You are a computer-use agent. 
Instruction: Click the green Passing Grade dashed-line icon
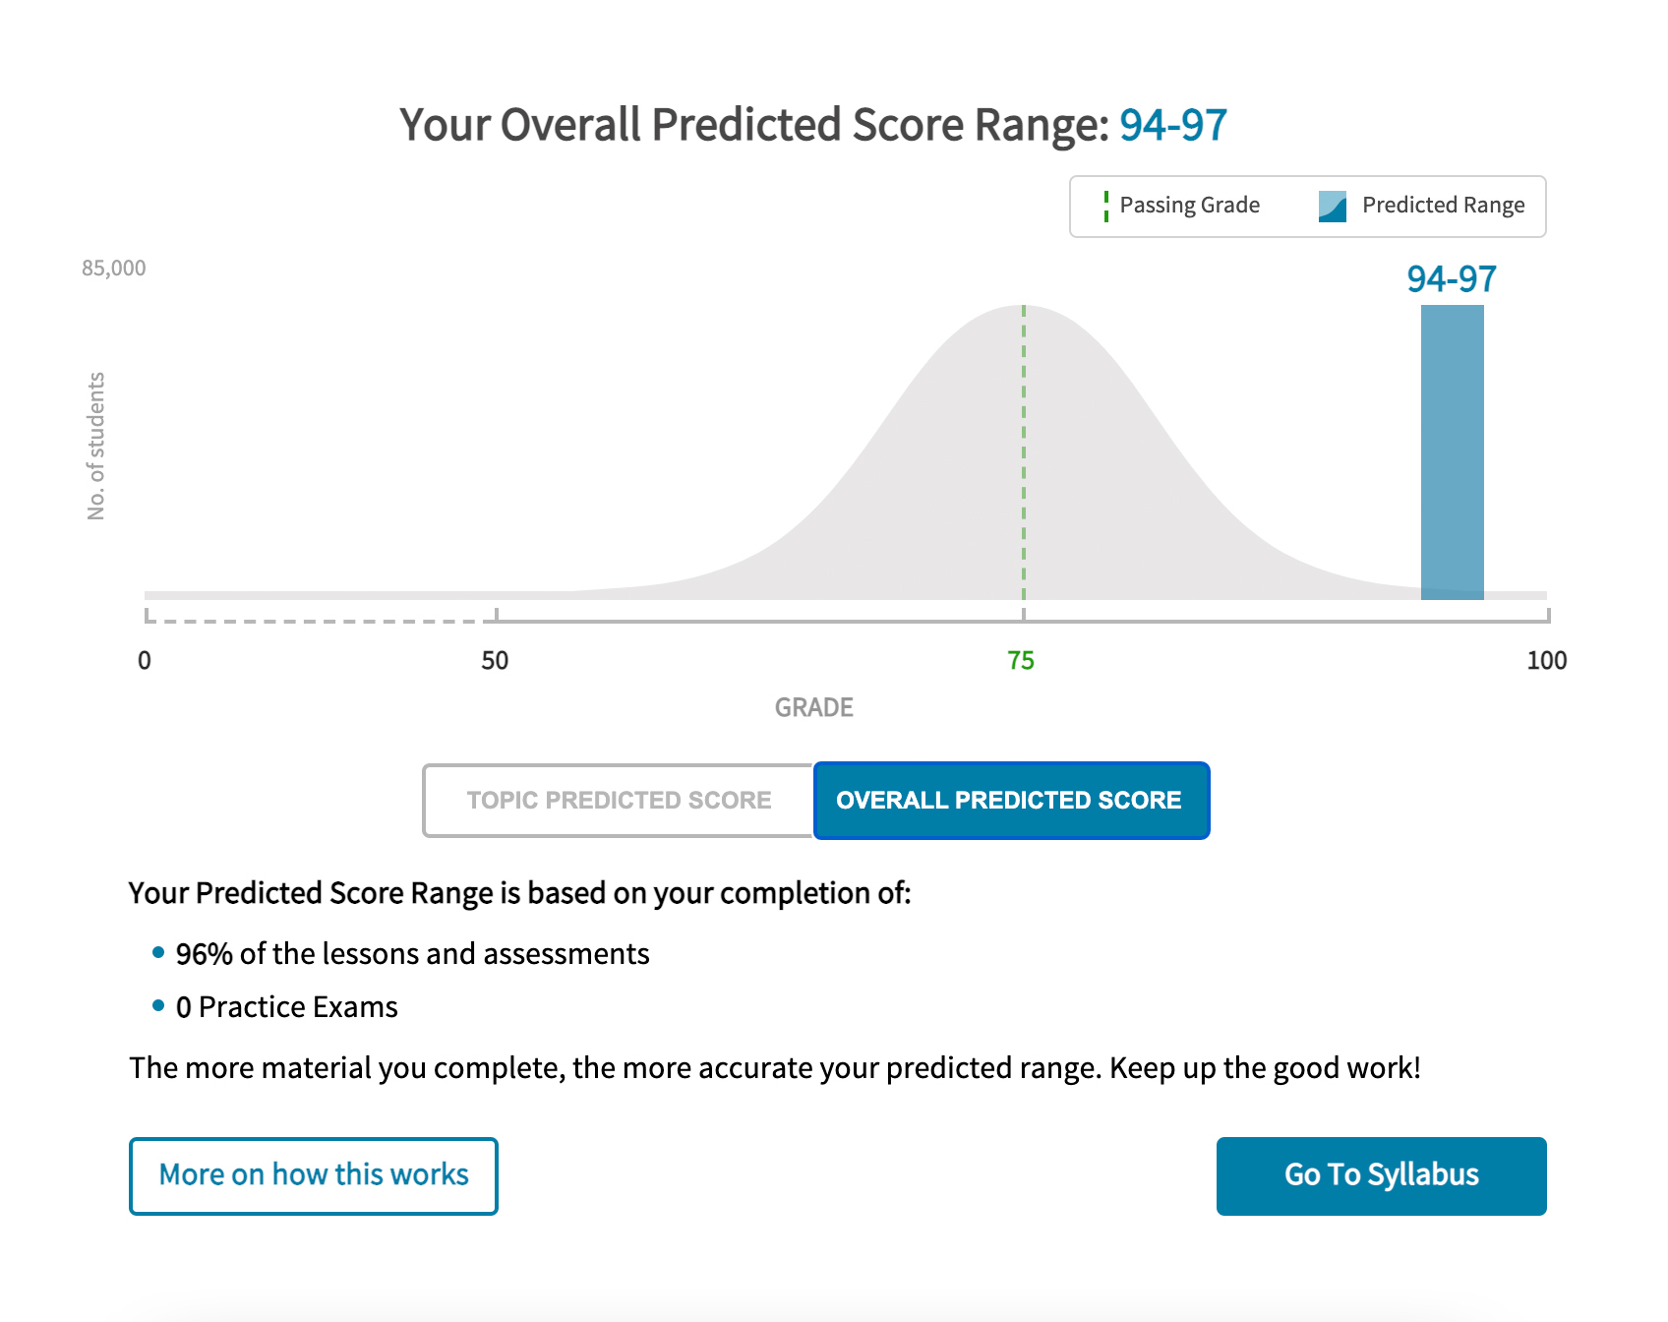tap(1106, 207)
